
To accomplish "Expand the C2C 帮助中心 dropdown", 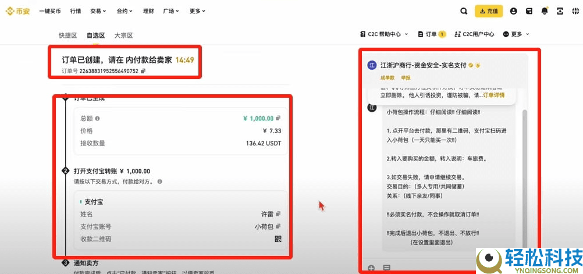I will (383, 34).
